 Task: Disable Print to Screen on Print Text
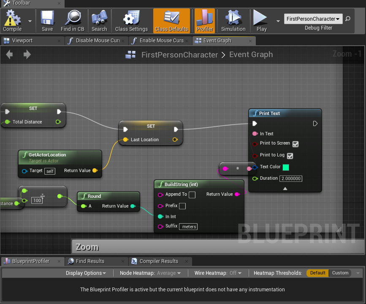click(x=295, y=144)
